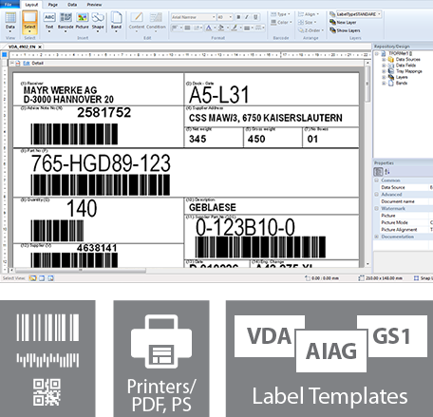Switch properties to categorized view
Screen dimensions: 433x417
(x=378, y=172)
